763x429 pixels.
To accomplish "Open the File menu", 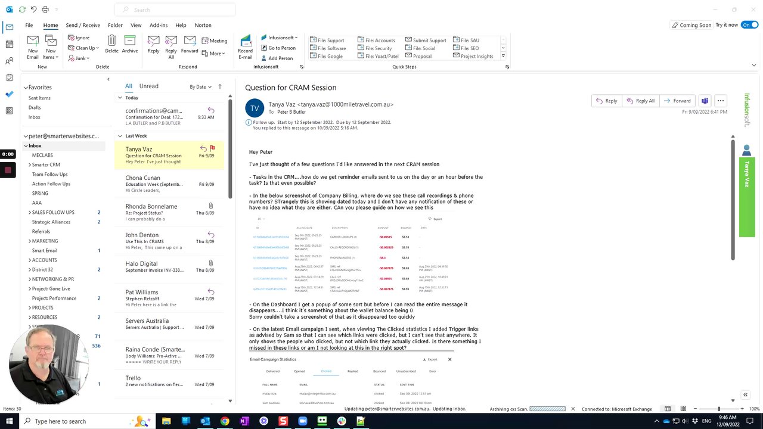I will pyautogui.click(x=29, y=25).
